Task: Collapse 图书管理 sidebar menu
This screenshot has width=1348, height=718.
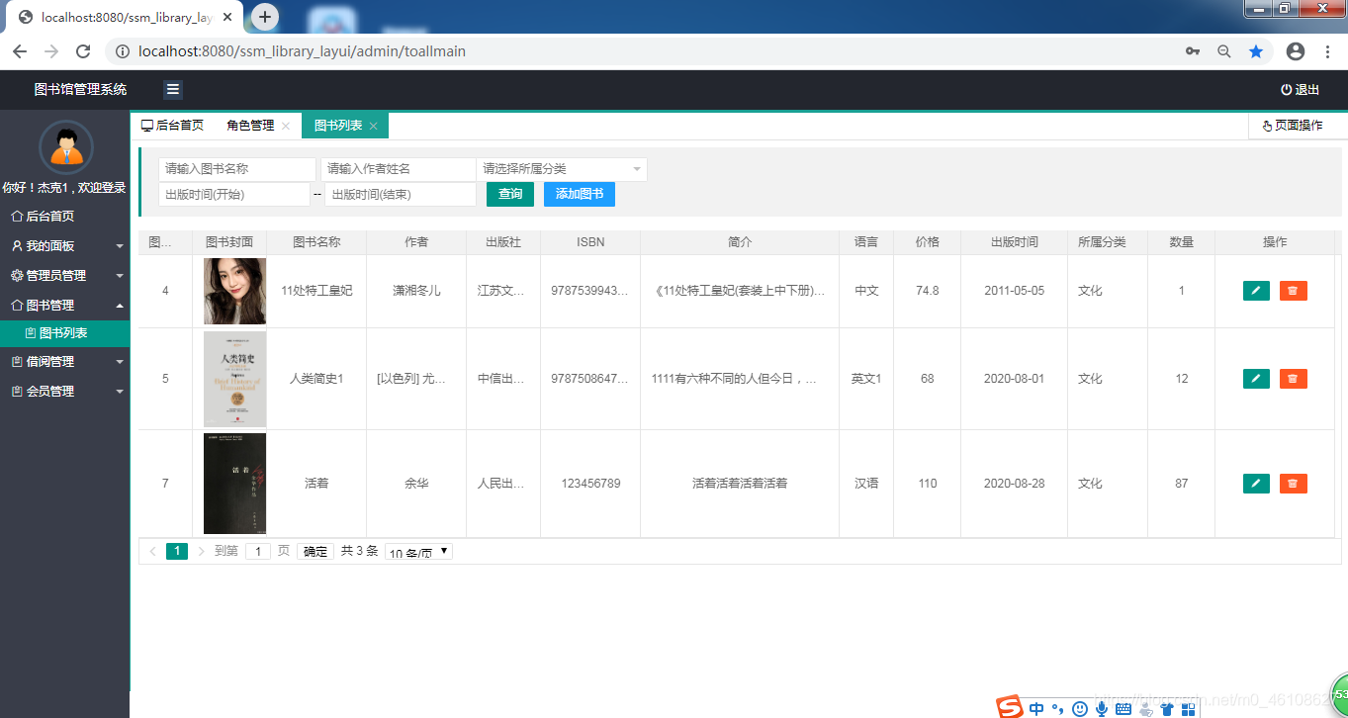Action: pos(65,306)
